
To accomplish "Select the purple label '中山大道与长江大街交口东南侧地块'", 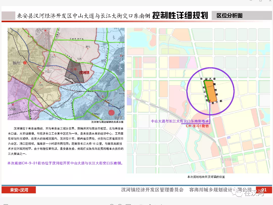I will pos(180,121).
